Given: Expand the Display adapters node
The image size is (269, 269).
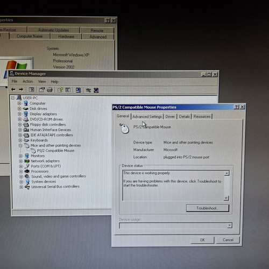Looking at the screenshot, I should (19, 114).
